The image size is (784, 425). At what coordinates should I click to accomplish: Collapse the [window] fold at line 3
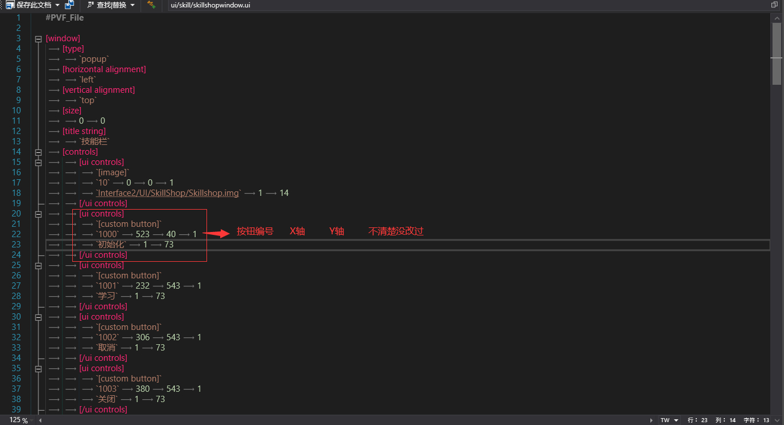(38, 39)
